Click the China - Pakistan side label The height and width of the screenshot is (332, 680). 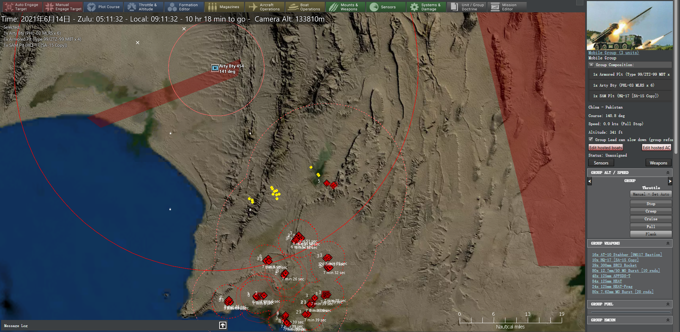[605, 107]
